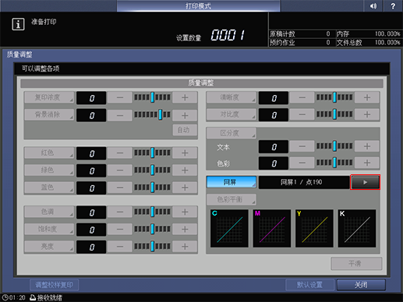Increase 文本 区分度 with plus button
The height and width of the screenshot is (302, 403).
coord(367,146)
